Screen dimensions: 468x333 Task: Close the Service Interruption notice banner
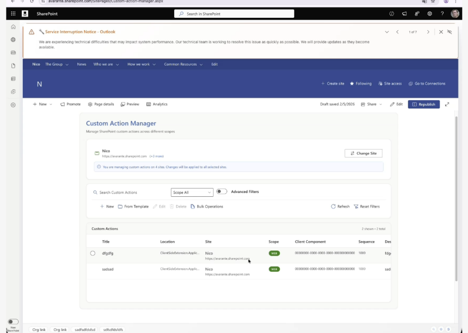441,32
